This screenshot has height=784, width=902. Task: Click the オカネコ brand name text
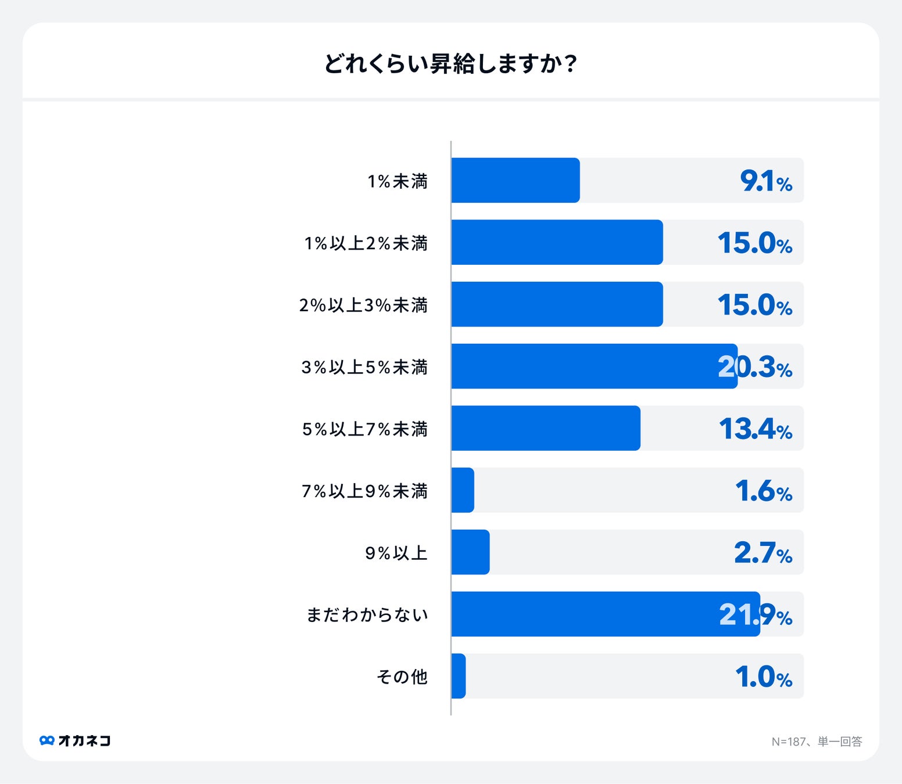[x=84, y=740]
